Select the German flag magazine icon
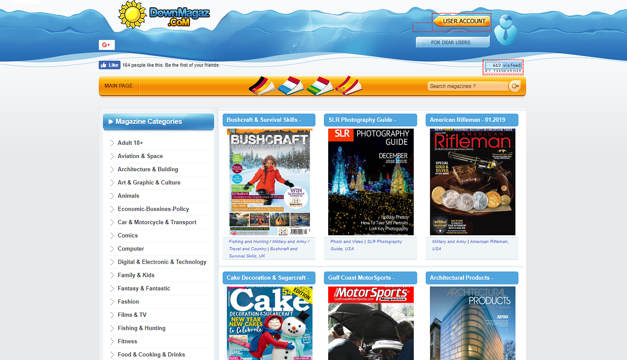Viewport: 627px width, 360px height. (262, 86)
